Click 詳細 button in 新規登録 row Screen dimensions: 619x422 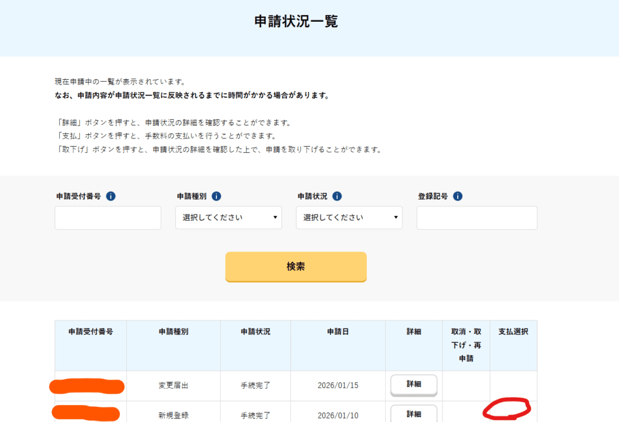pos(413,414)
